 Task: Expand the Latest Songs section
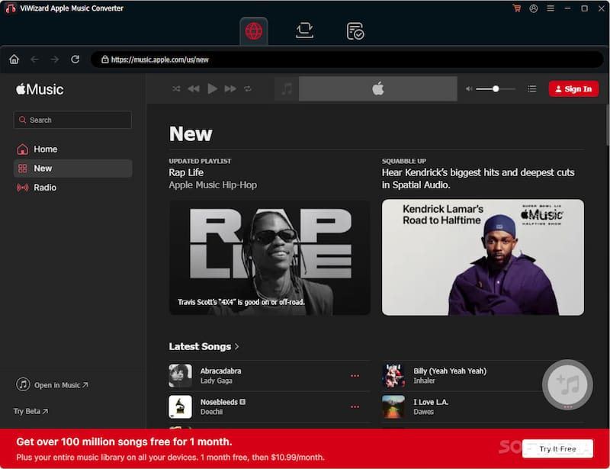204,346
